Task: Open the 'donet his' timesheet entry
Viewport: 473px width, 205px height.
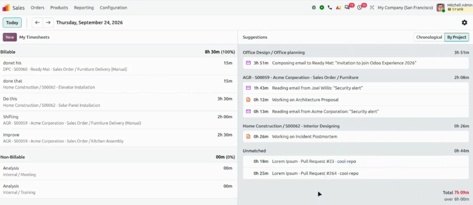Action: click(x=119, y=66)
